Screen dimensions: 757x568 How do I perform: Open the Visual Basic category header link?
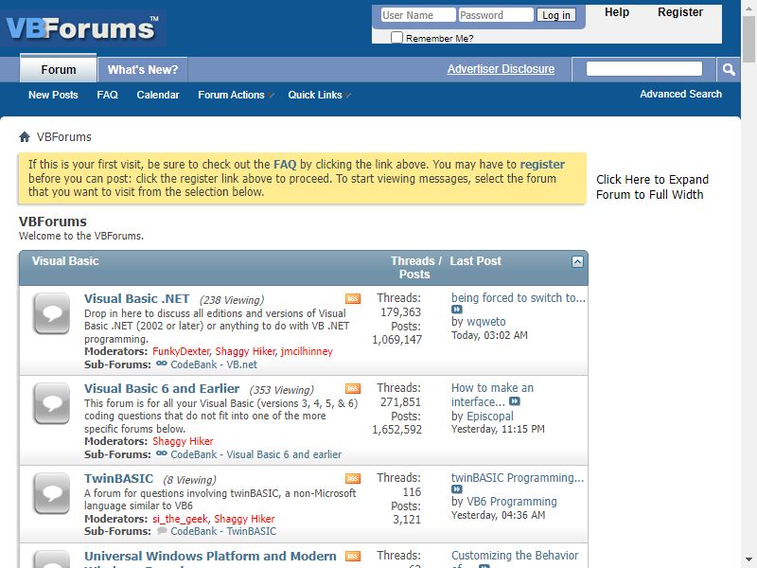click(65, 261)
